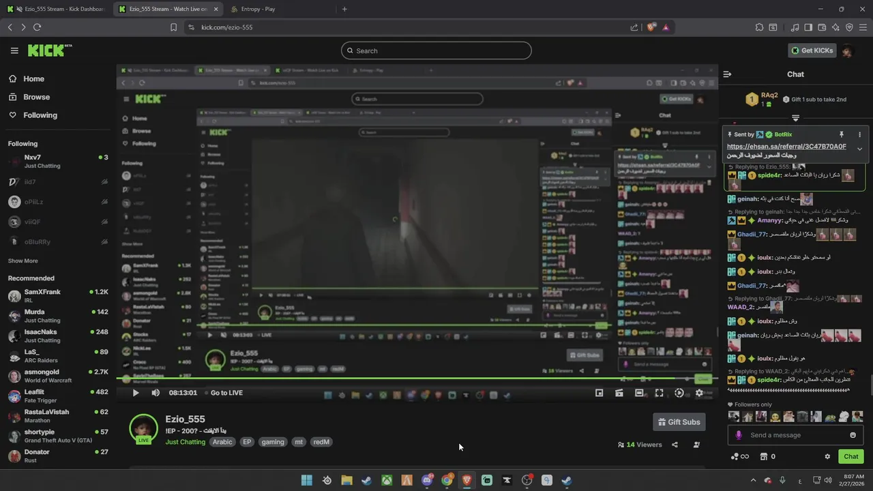This screenshot has height=491, width=873.
Task: Open the shop icon showing 0
Action: [x=768, y=457]
